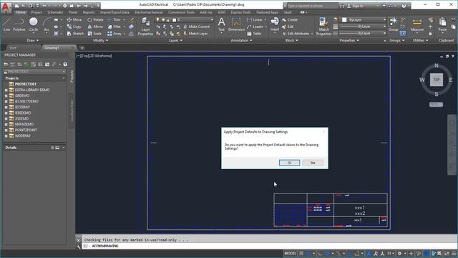Open the Panel ribbon tab
This screenshot has height=258, width=458.
pyautogui.click(x=73, y=12)
